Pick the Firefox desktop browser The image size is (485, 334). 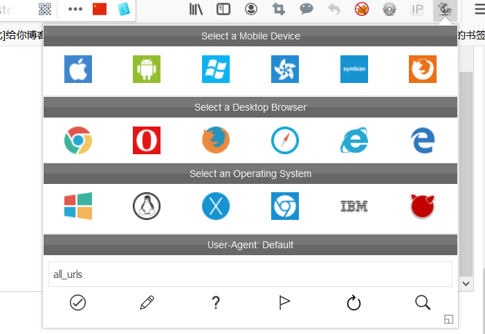[216, 140]
